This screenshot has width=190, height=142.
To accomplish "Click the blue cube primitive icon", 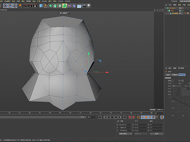I will coord(41,6).
